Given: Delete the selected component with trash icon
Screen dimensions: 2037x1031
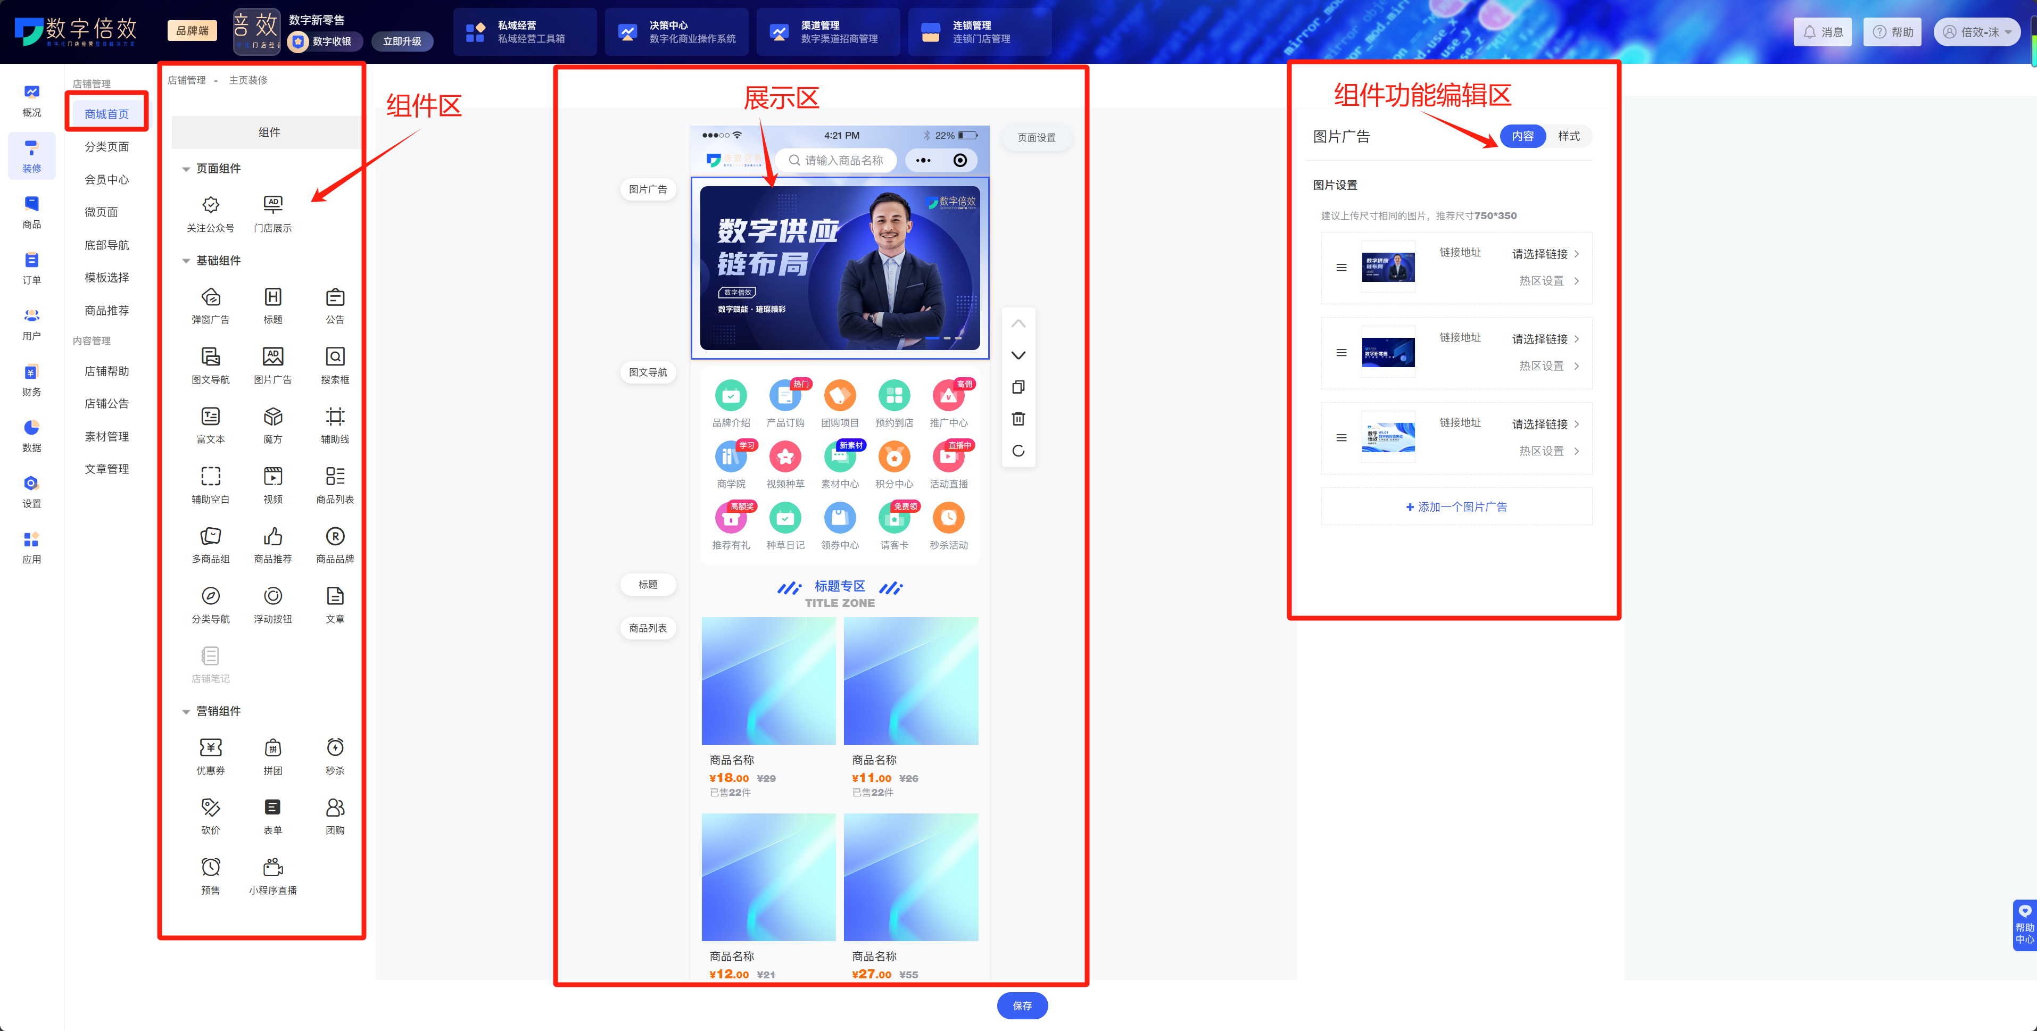Looking at the screenshot, I should tap(1018, 419).
